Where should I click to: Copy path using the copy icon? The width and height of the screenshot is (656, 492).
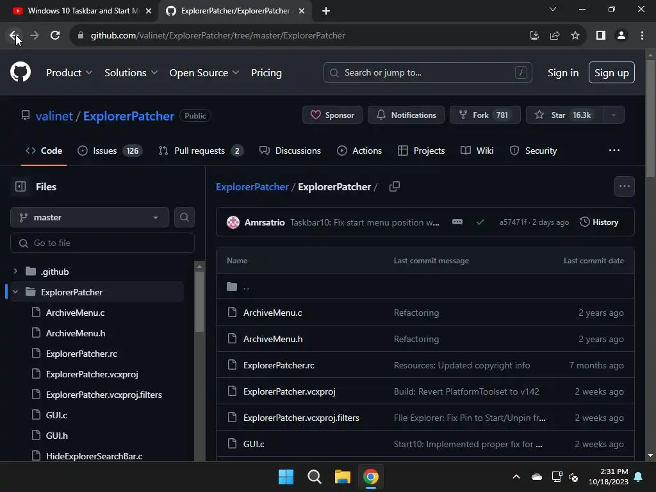tap(395, 186)
